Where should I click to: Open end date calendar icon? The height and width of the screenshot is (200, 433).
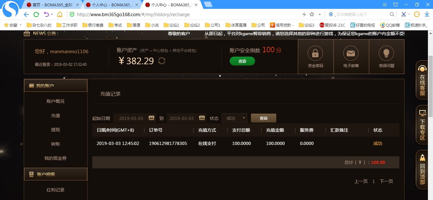[x=202, y=118]
